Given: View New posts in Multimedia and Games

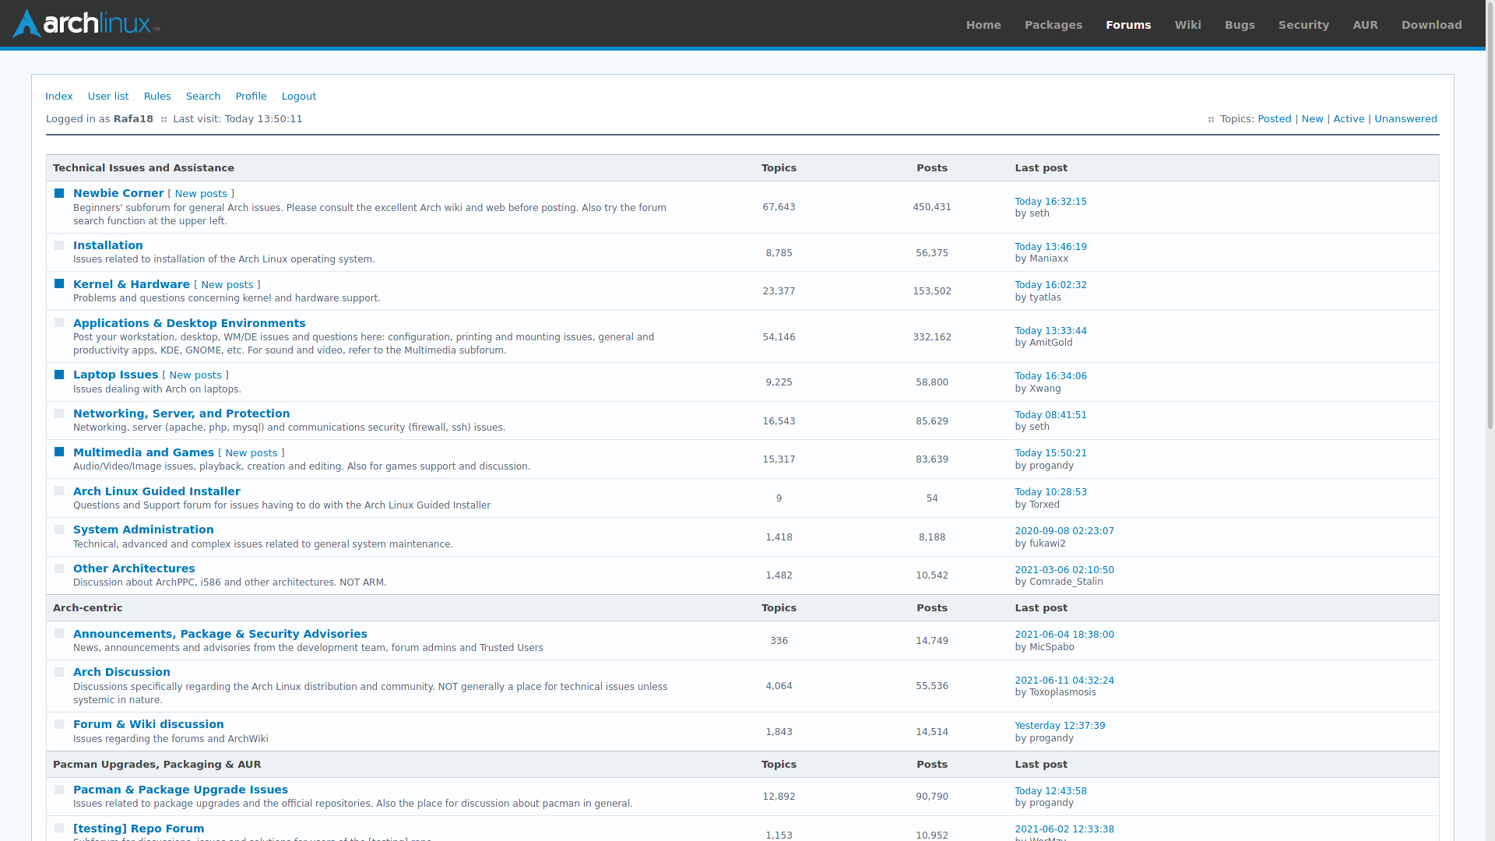Looking at the screenshot, I should click(252, 453).
